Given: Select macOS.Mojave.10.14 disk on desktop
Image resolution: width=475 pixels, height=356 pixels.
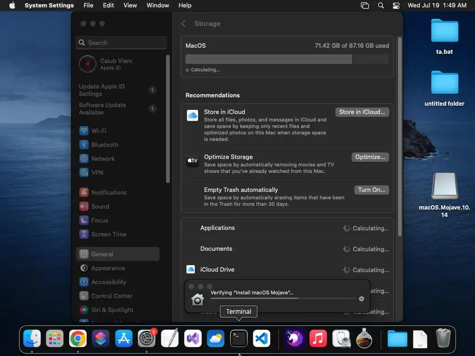Looking at the screenshot, I should coord(444,195).
